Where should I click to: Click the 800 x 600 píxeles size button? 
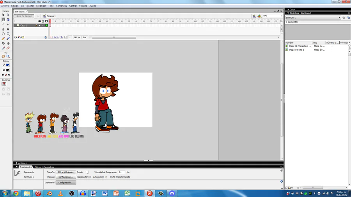click(x=66, y=172)
